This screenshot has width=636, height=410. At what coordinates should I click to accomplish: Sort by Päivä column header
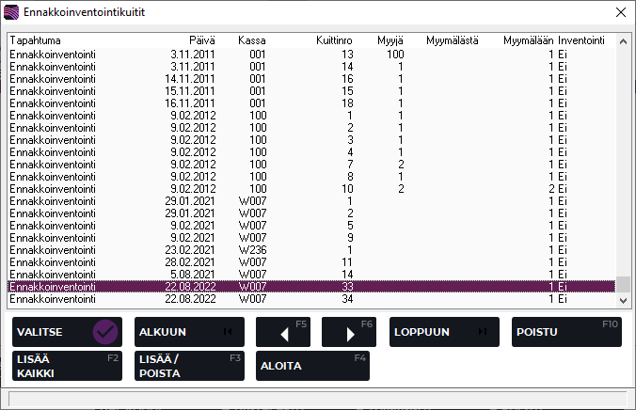(x=203, y=40)
